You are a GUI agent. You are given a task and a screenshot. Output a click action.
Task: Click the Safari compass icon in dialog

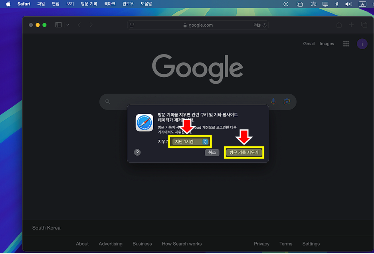144,123
